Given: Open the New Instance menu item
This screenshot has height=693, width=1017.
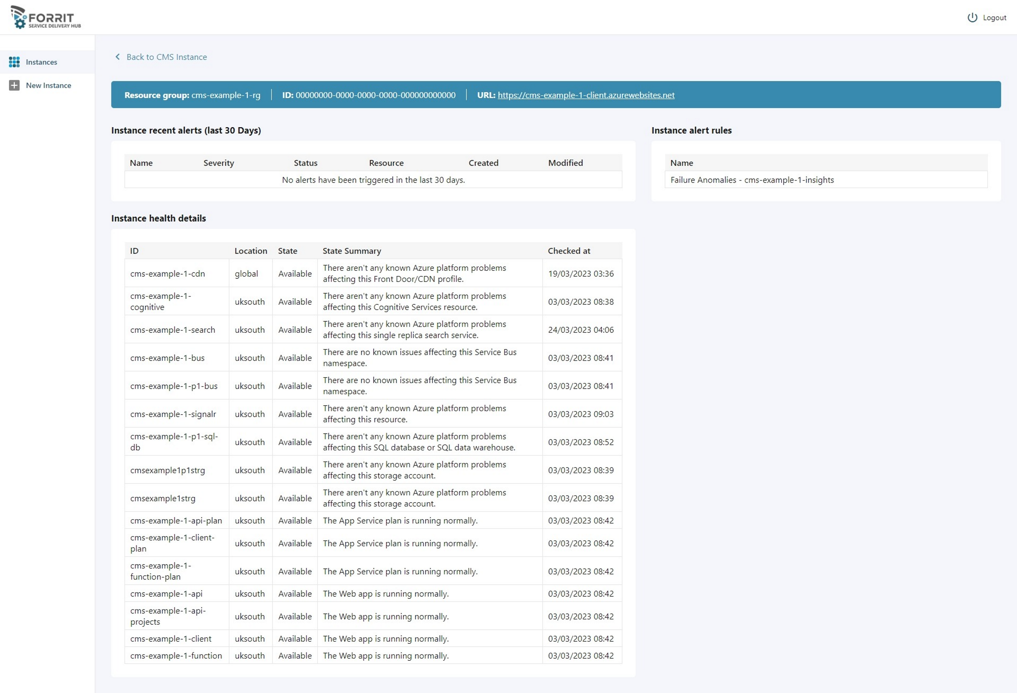Looking at the screenshot, I should click(48, 85).
